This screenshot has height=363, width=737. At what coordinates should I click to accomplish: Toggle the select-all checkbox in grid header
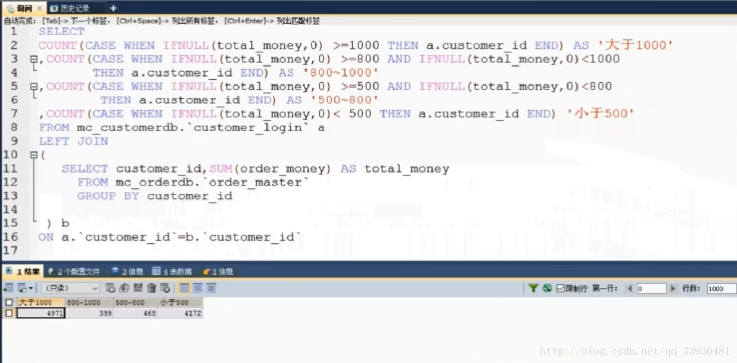[x=8, y=302]
